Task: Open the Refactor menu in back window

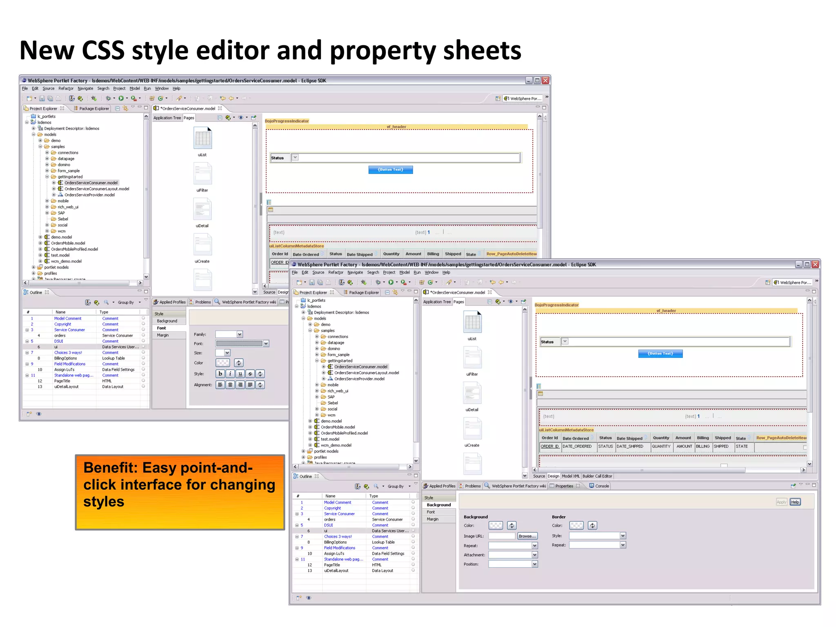Action: click(x=66, y=89)
